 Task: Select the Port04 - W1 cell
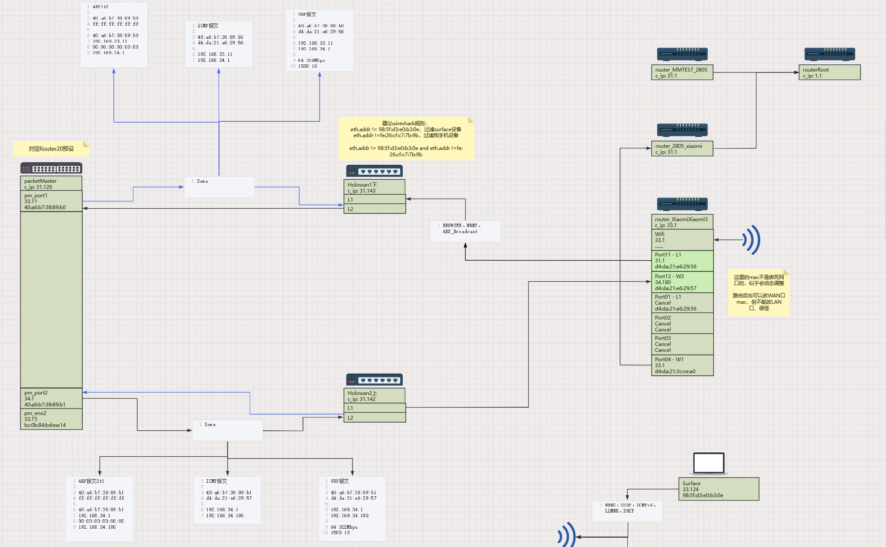(682, 365)
